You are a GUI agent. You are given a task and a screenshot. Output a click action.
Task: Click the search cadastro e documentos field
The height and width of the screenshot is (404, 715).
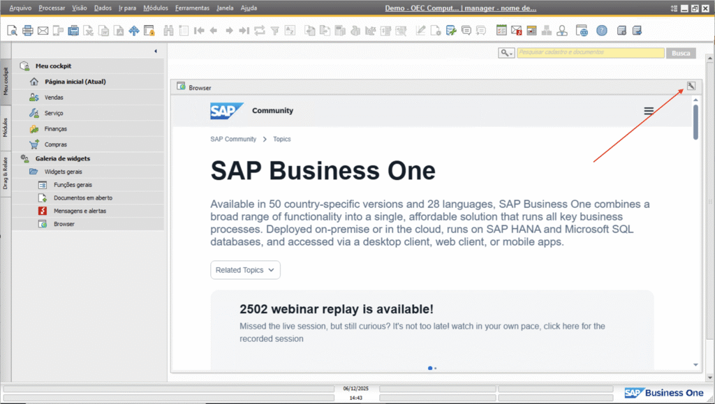(x=590, y=53)
